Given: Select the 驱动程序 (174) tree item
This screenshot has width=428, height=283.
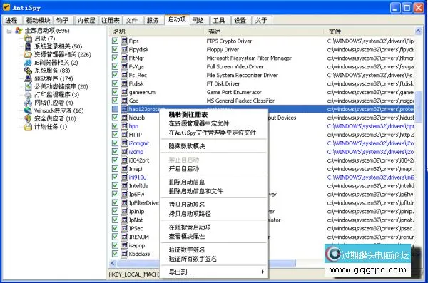Looking at the screenshot, I should coord(53,78).
